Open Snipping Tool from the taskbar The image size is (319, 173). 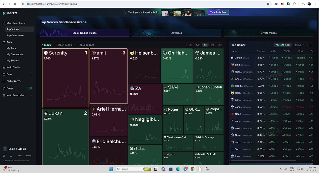coord(207,169)
